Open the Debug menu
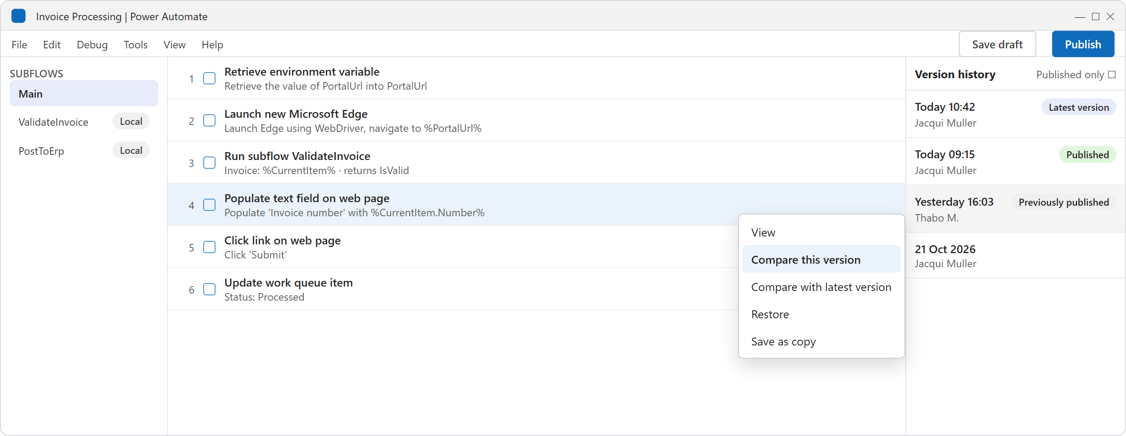 [x=92, y=44]
